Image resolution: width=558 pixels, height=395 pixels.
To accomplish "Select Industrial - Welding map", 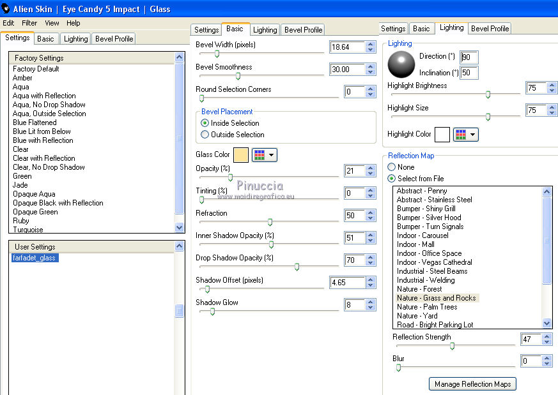I will click(x=426, y=280).
